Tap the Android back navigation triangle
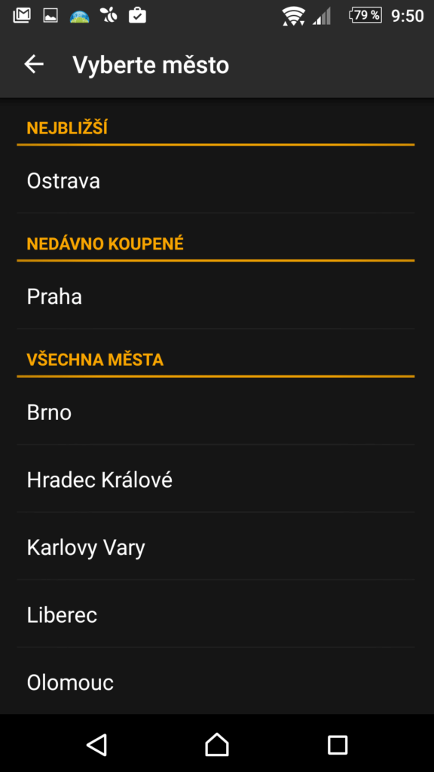The height and width of the screenshot is (772, 434). (x=97, y=744)
